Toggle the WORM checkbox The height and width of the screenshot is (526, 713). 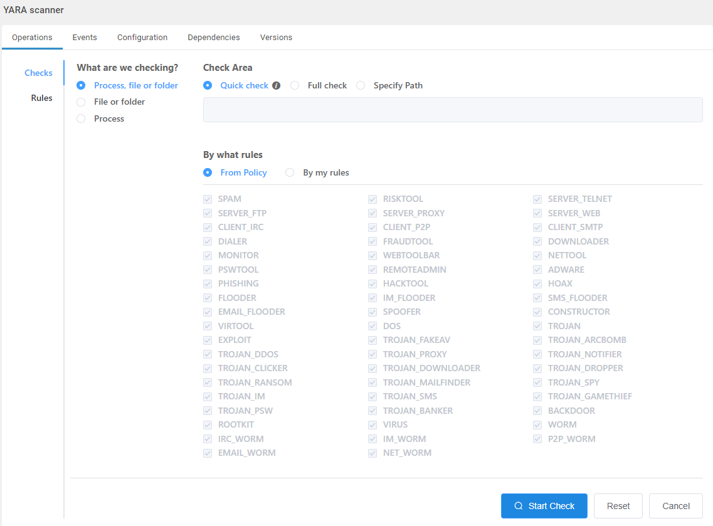click(x=537, y=424)
